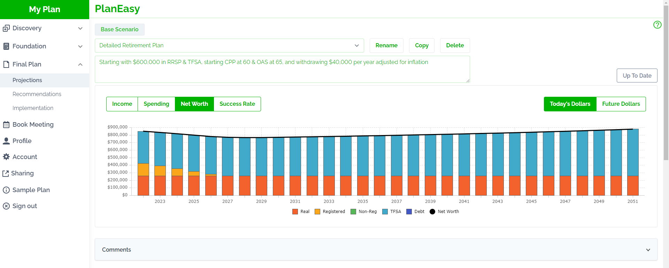Collapse the Final Plan menu chevron

coord(80,64)
